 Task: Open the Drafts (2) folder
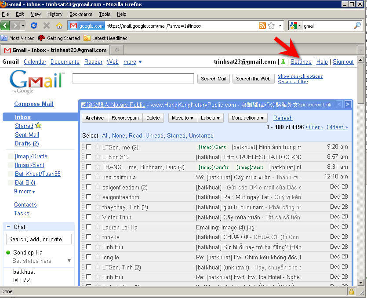(x=27, y=143)
